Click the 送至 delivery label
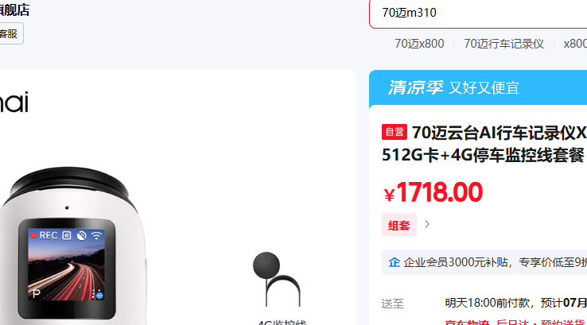Image resolution: width=587 pixels, height=325 pixels. pos(393,304)
